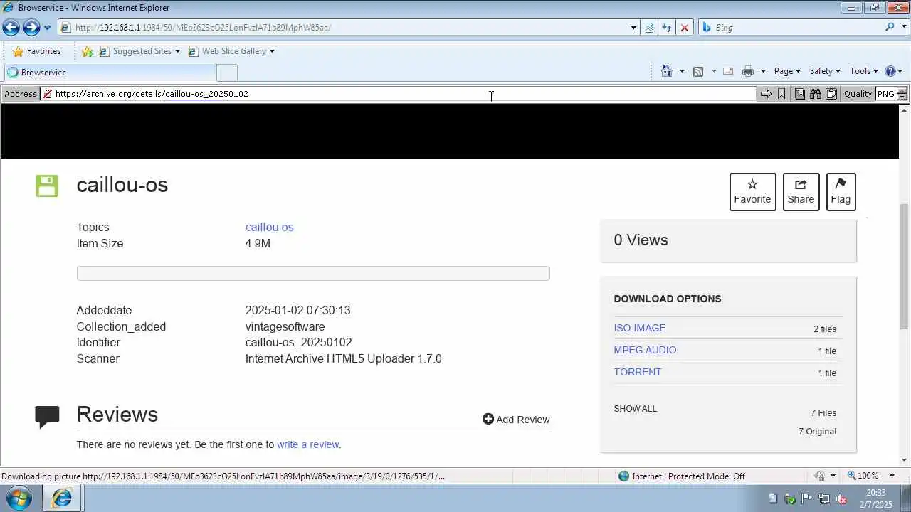
Task: Click the Browservice download image icon
Action: [x=800, y=94]
